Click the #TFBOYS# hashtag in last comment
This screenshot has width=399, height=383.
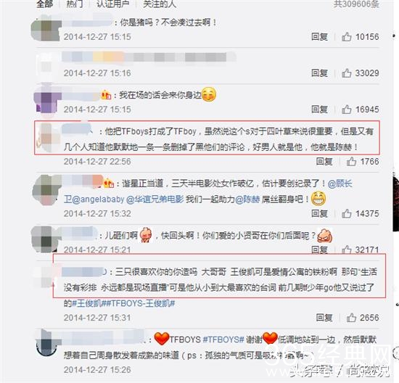click(223, 339)
